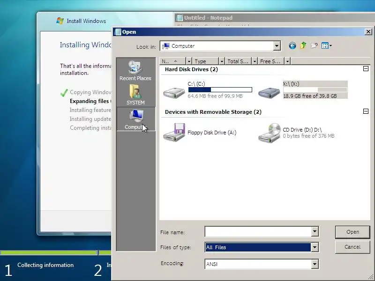This screenshot has height=281, width=375.
Task: Click the Open button
Action: tap(352, 232)
